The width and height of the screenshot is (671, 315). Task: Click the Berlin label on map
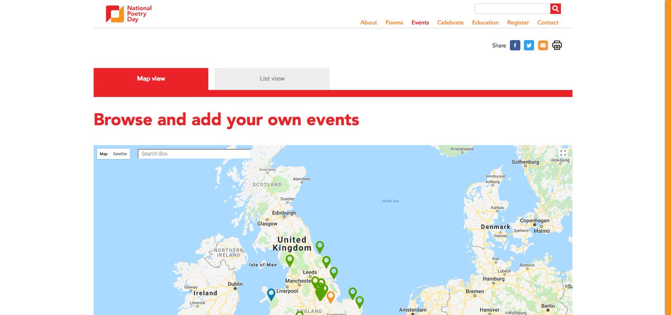(548, 306)
